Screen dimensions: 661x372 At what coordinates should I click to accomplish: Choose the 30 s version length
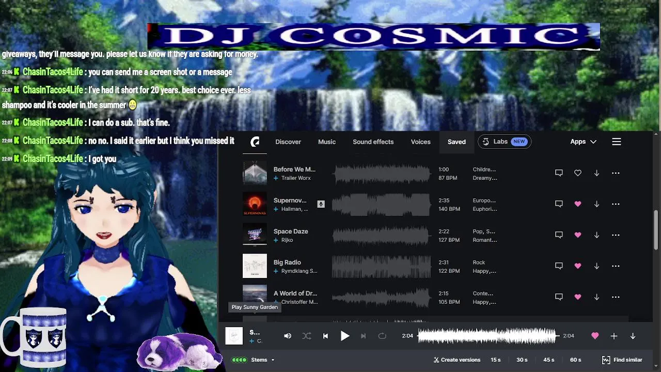(x=522, y=360)
